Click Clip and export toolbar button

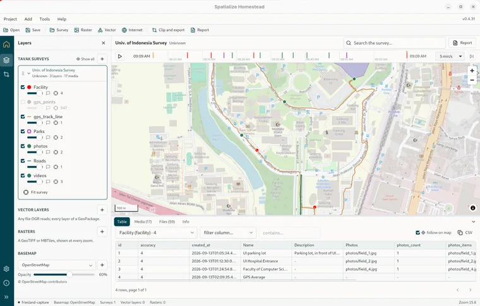169,30
